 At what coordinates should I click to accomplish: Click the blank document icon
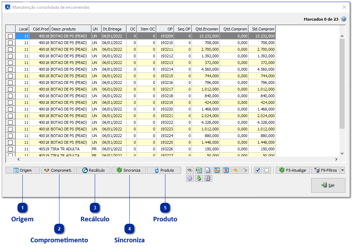208,170
